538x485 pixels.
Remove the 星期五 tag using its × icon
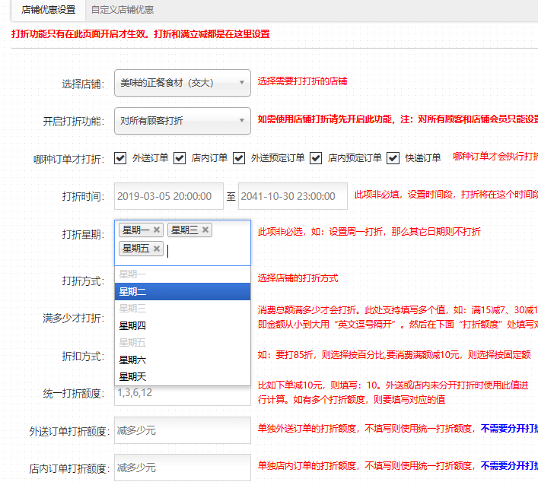tap(157, 249)
